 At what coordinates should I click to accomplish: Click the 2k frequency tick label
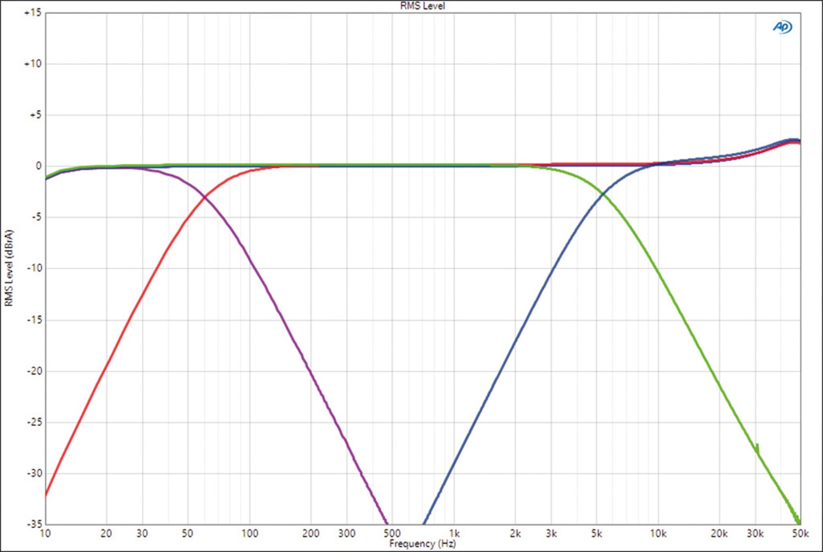coord(515,533)
